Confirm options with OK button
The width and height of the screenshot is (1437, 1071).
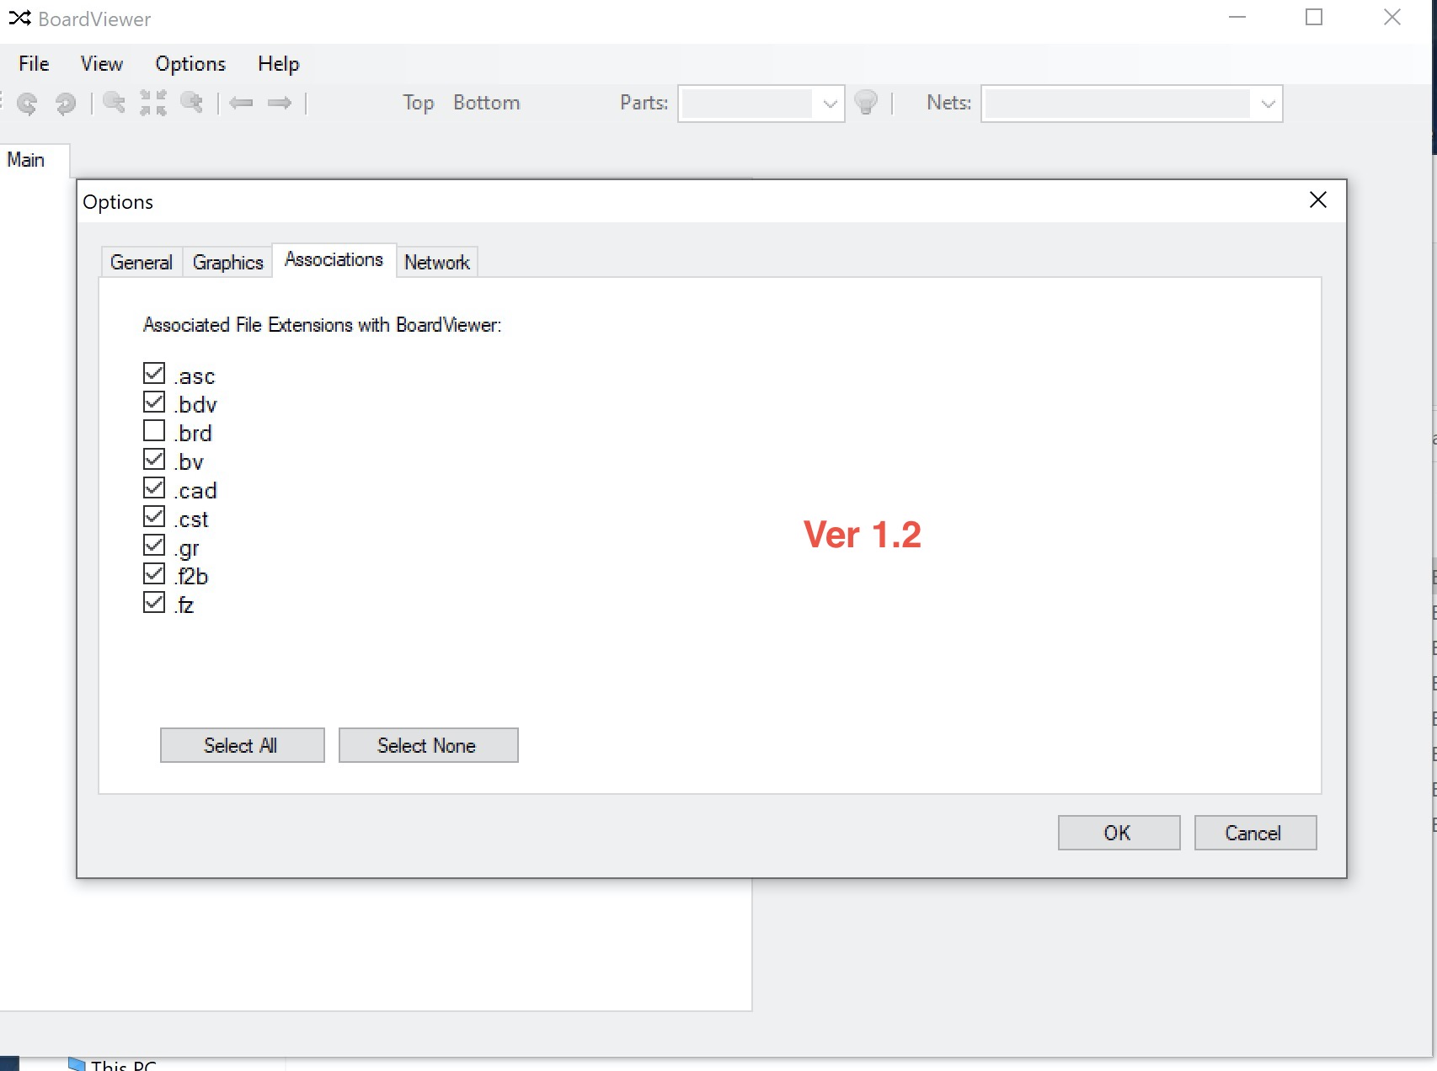coord(1119,833)
